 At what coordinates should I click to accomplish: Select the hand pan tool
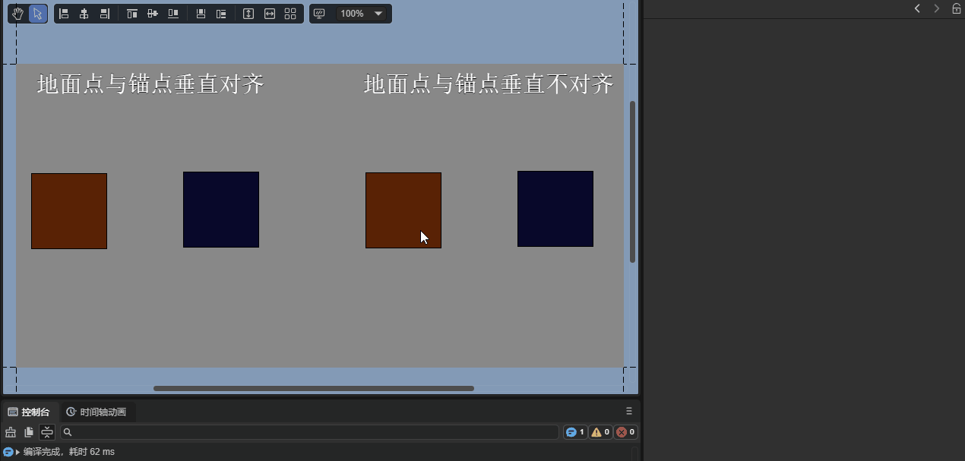point(17,13)
